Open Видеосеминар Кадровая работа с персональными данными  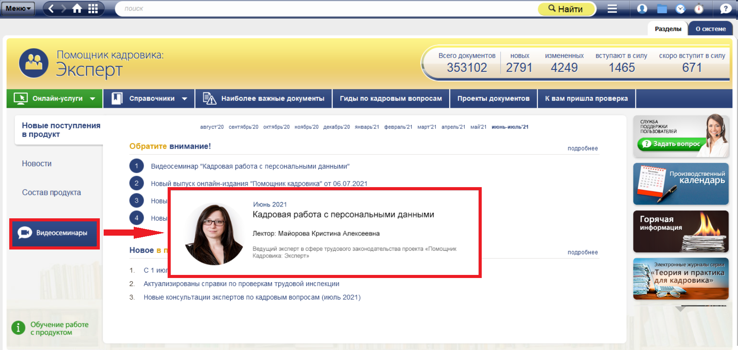click(250, 166)
